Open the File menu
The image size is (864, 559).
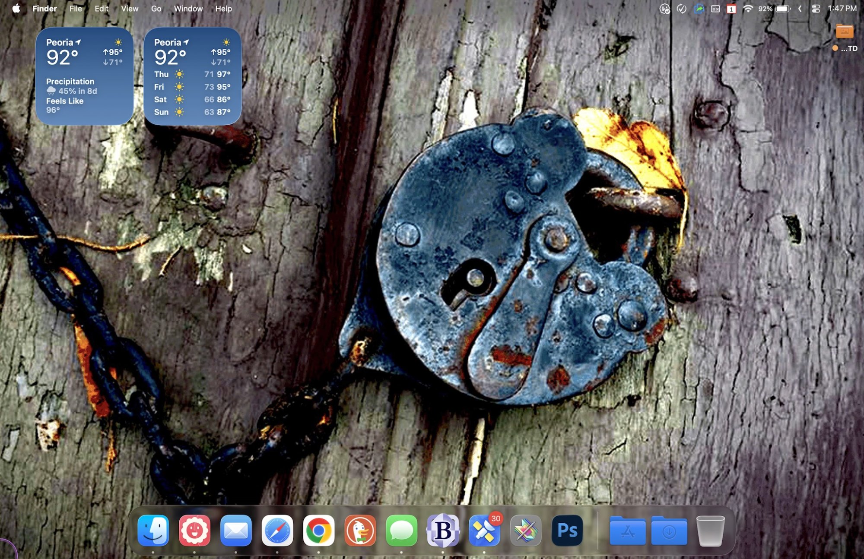click(x=76, y=9)
